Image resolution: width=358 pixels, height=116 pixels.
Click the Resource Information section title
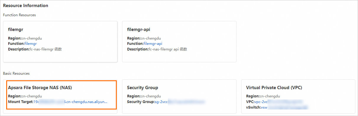(25, 6)
